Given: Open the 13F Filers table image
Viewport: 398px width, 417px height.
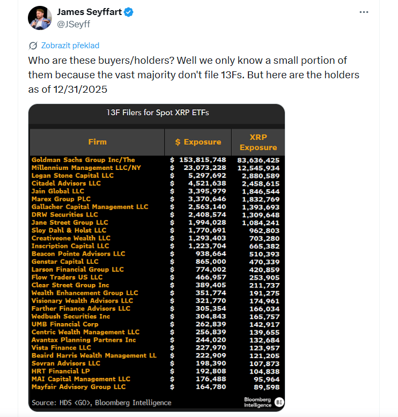Looking at the screenshot, I should [157, 258].
